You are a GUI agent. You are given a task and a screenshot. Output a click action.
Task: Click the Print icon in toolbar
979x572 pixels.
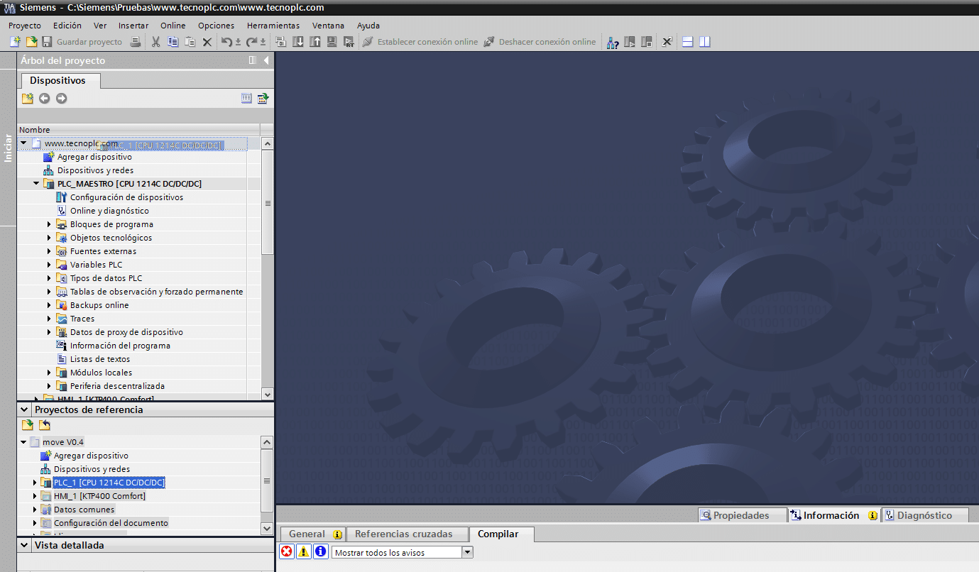135,42
